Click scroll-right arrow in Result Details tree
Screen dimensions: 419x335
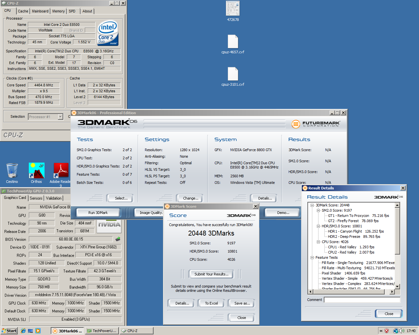click(x=392, y=291)
